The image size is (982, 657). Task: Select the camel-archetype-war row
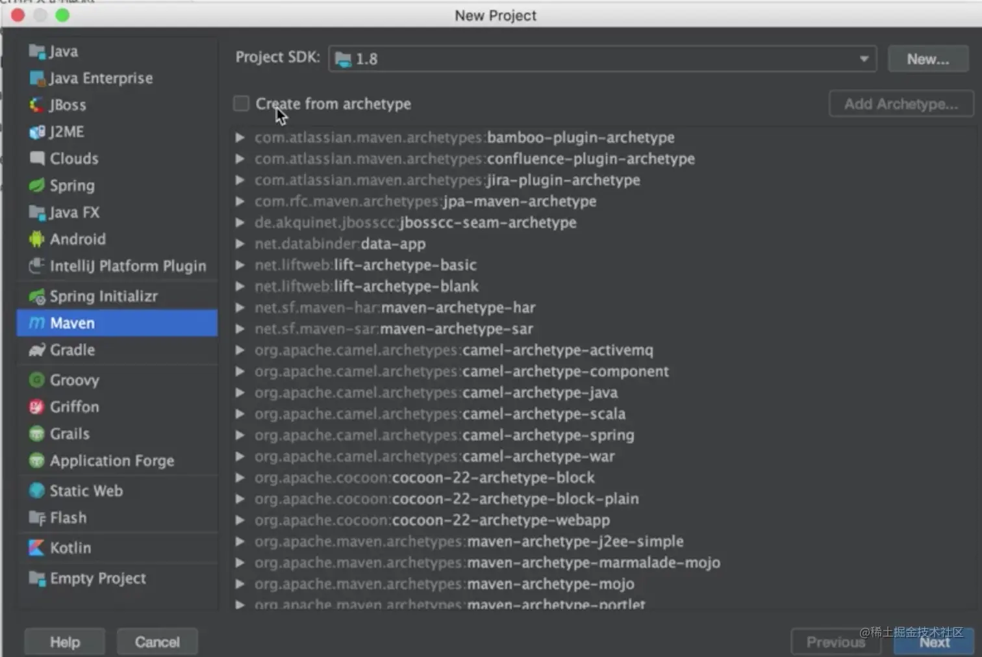pyautogui.click(x=604, y=456)
